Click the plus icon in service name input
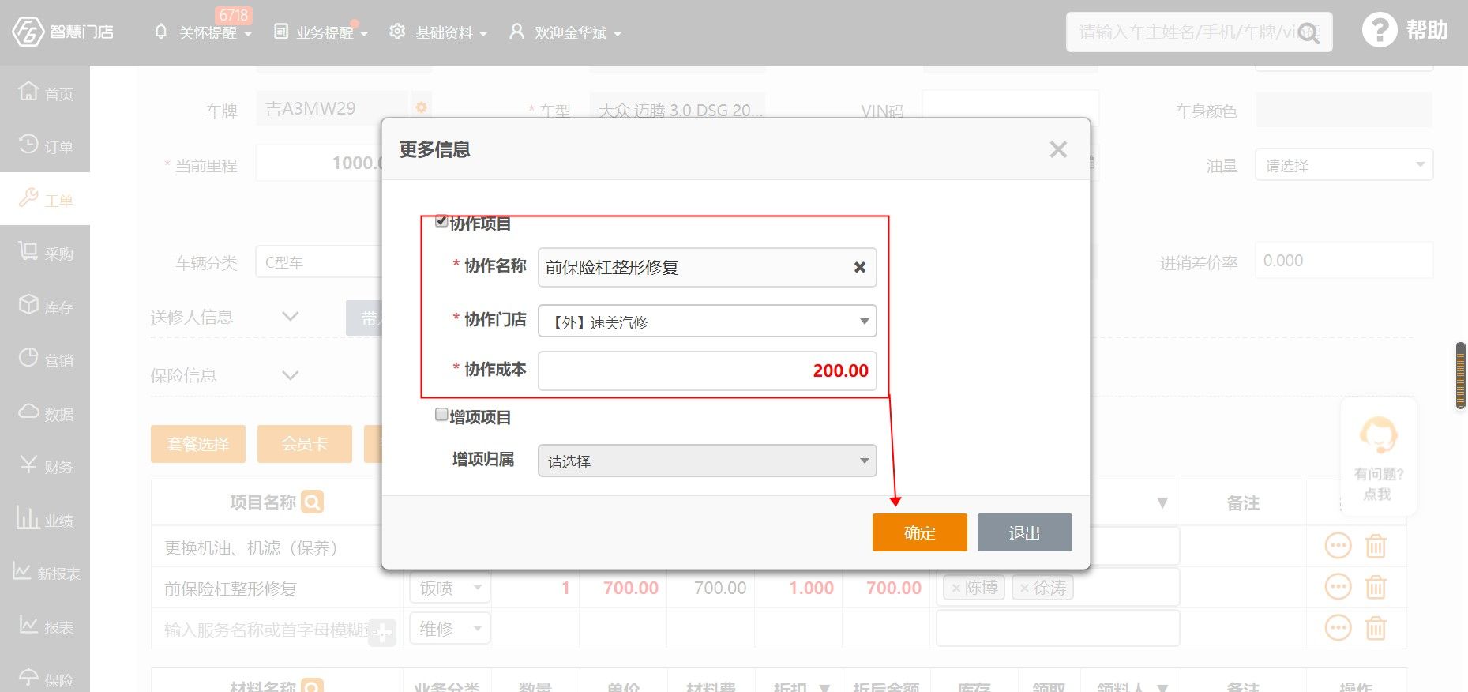The image size is (1468, 692). coord(382,631)
